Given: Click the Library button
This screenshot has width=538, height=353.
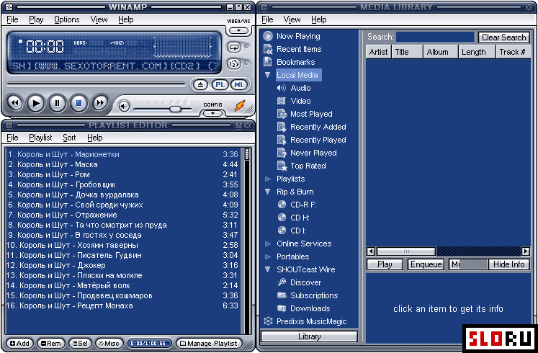Looking at the screenshot, I should (309, 336).
